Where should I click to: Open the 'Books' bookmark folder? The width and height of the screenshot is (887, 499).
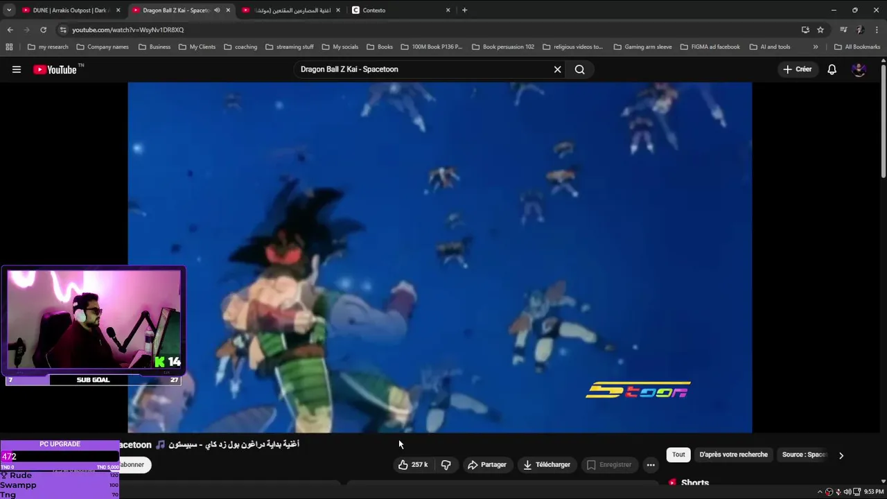[x=380, y=47]
